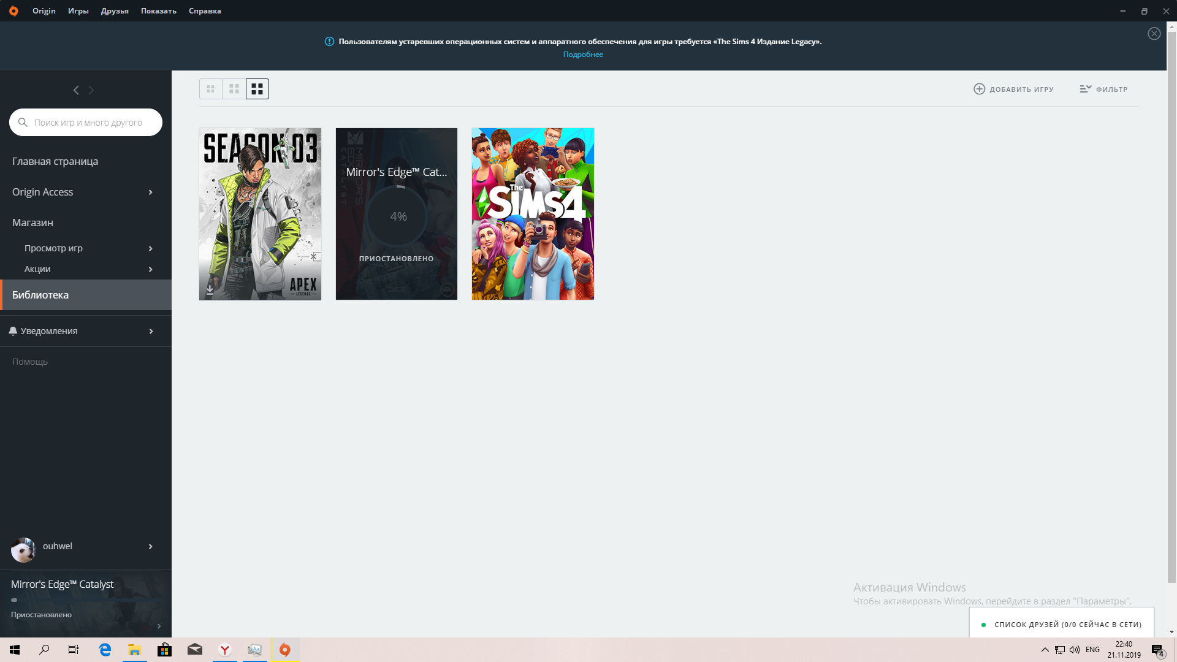Click the ДОБАВИТЬ ИГРУ plus icon
The image size is (1177, 662).
tap(980, 89)
